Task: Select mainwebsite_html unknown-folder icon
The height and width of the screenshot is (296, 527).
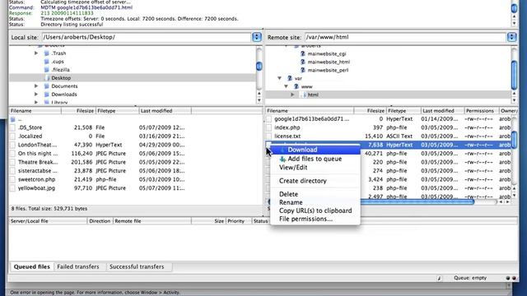Action: point(302,62)
